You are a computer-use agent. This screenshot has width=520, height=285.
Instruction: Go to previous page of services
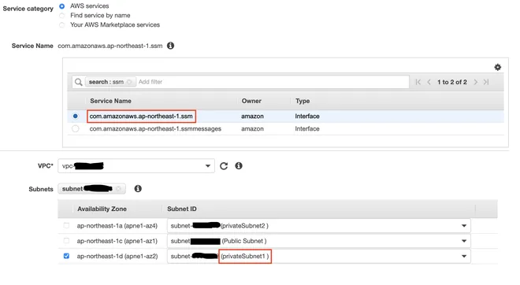pyautogui.click(x=429, y=82)
